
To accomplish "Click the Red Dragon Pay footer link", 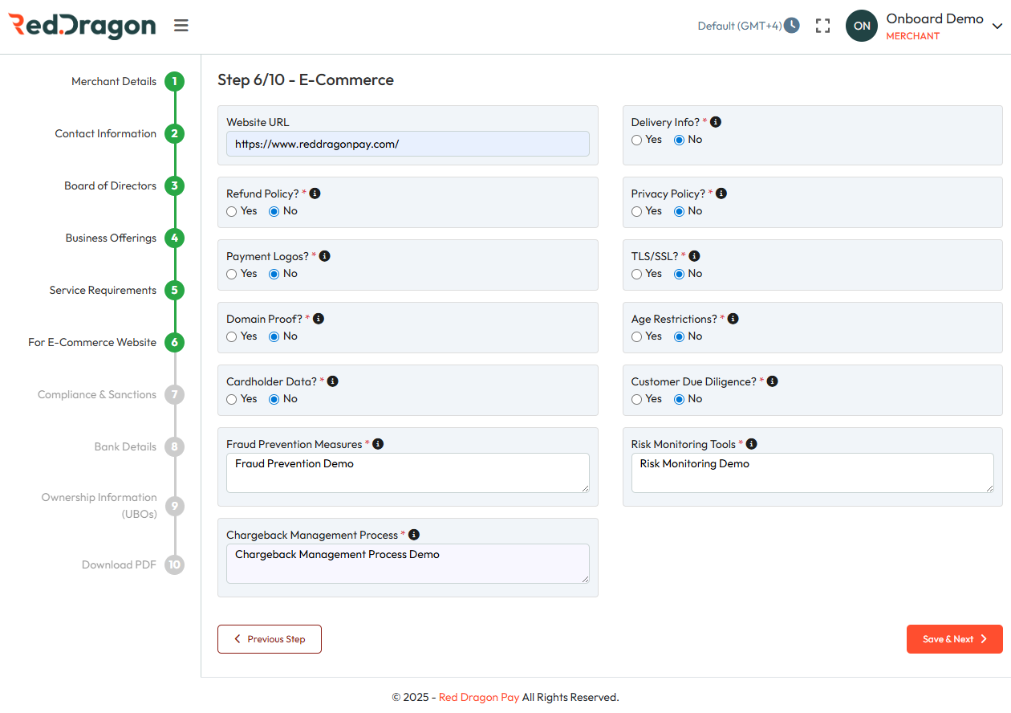I will [479, 697].
